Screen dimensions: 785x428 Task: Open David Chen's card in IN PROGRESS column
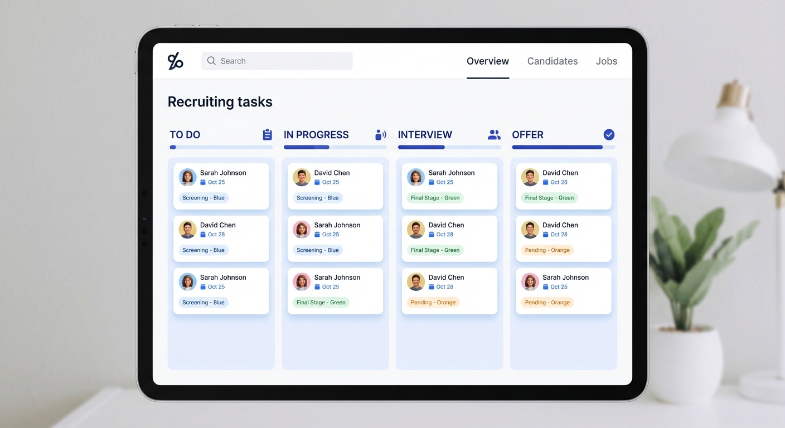[x=335, y=186]
